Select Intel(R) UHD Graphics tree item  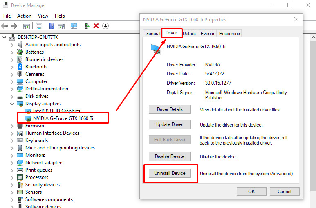[x=56, y=111]
